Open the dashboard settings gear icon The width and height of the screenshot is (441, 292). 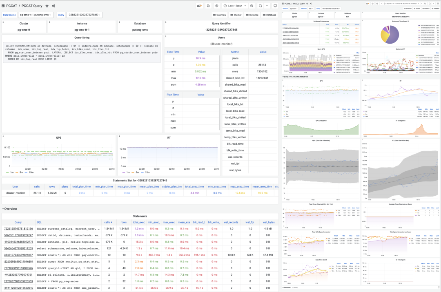pos(217,6)
